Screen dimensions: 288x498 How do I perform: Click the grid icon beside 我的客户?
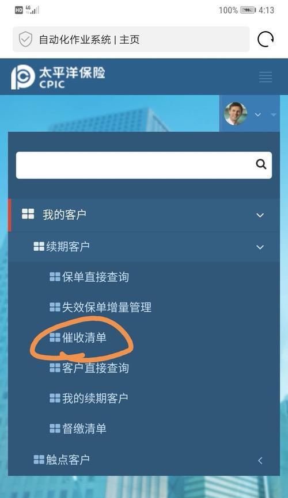pos(28,214)
